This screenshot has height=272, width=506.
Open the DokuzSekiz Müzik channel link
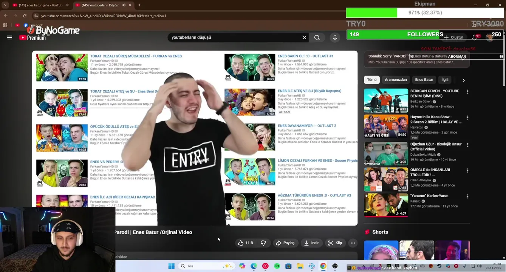click(423, 155)
